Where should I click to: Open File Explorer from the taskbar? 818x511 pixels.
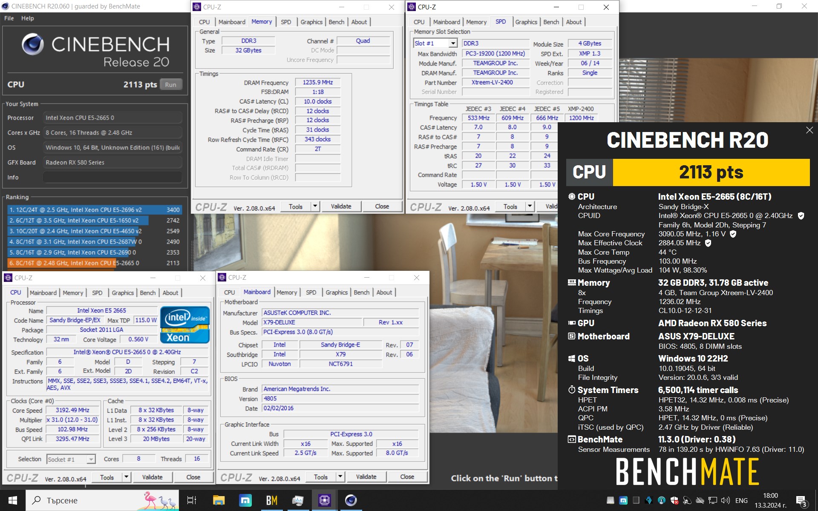click(219, 500)
